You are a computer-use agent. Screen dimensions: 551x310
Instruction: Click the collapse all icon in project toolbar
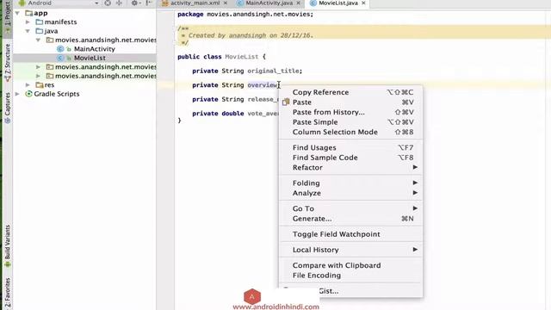tap(119, 3)
